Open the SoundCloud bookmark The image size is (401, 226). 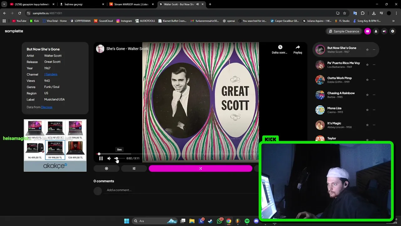point(103,21)
